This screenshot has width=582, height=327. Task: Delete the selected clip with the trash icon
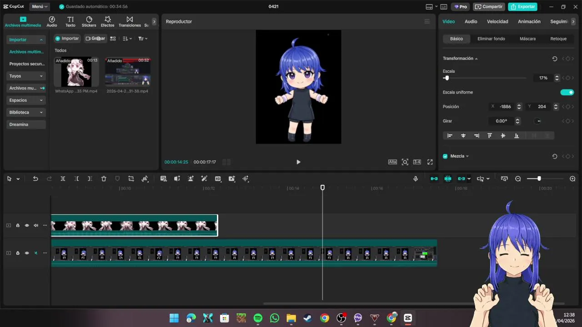(104, 179)
